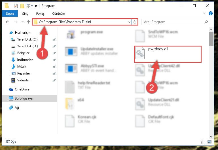Screen dimensions: 218x150
Task: Unpin Yerel Disk (C:) pin icon
Action: (54, 39)
